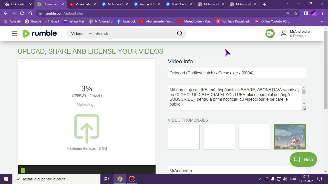The image size is (328, 184).
Task: Click the volume speaker tray icon
Action: [x=285, y=179]
